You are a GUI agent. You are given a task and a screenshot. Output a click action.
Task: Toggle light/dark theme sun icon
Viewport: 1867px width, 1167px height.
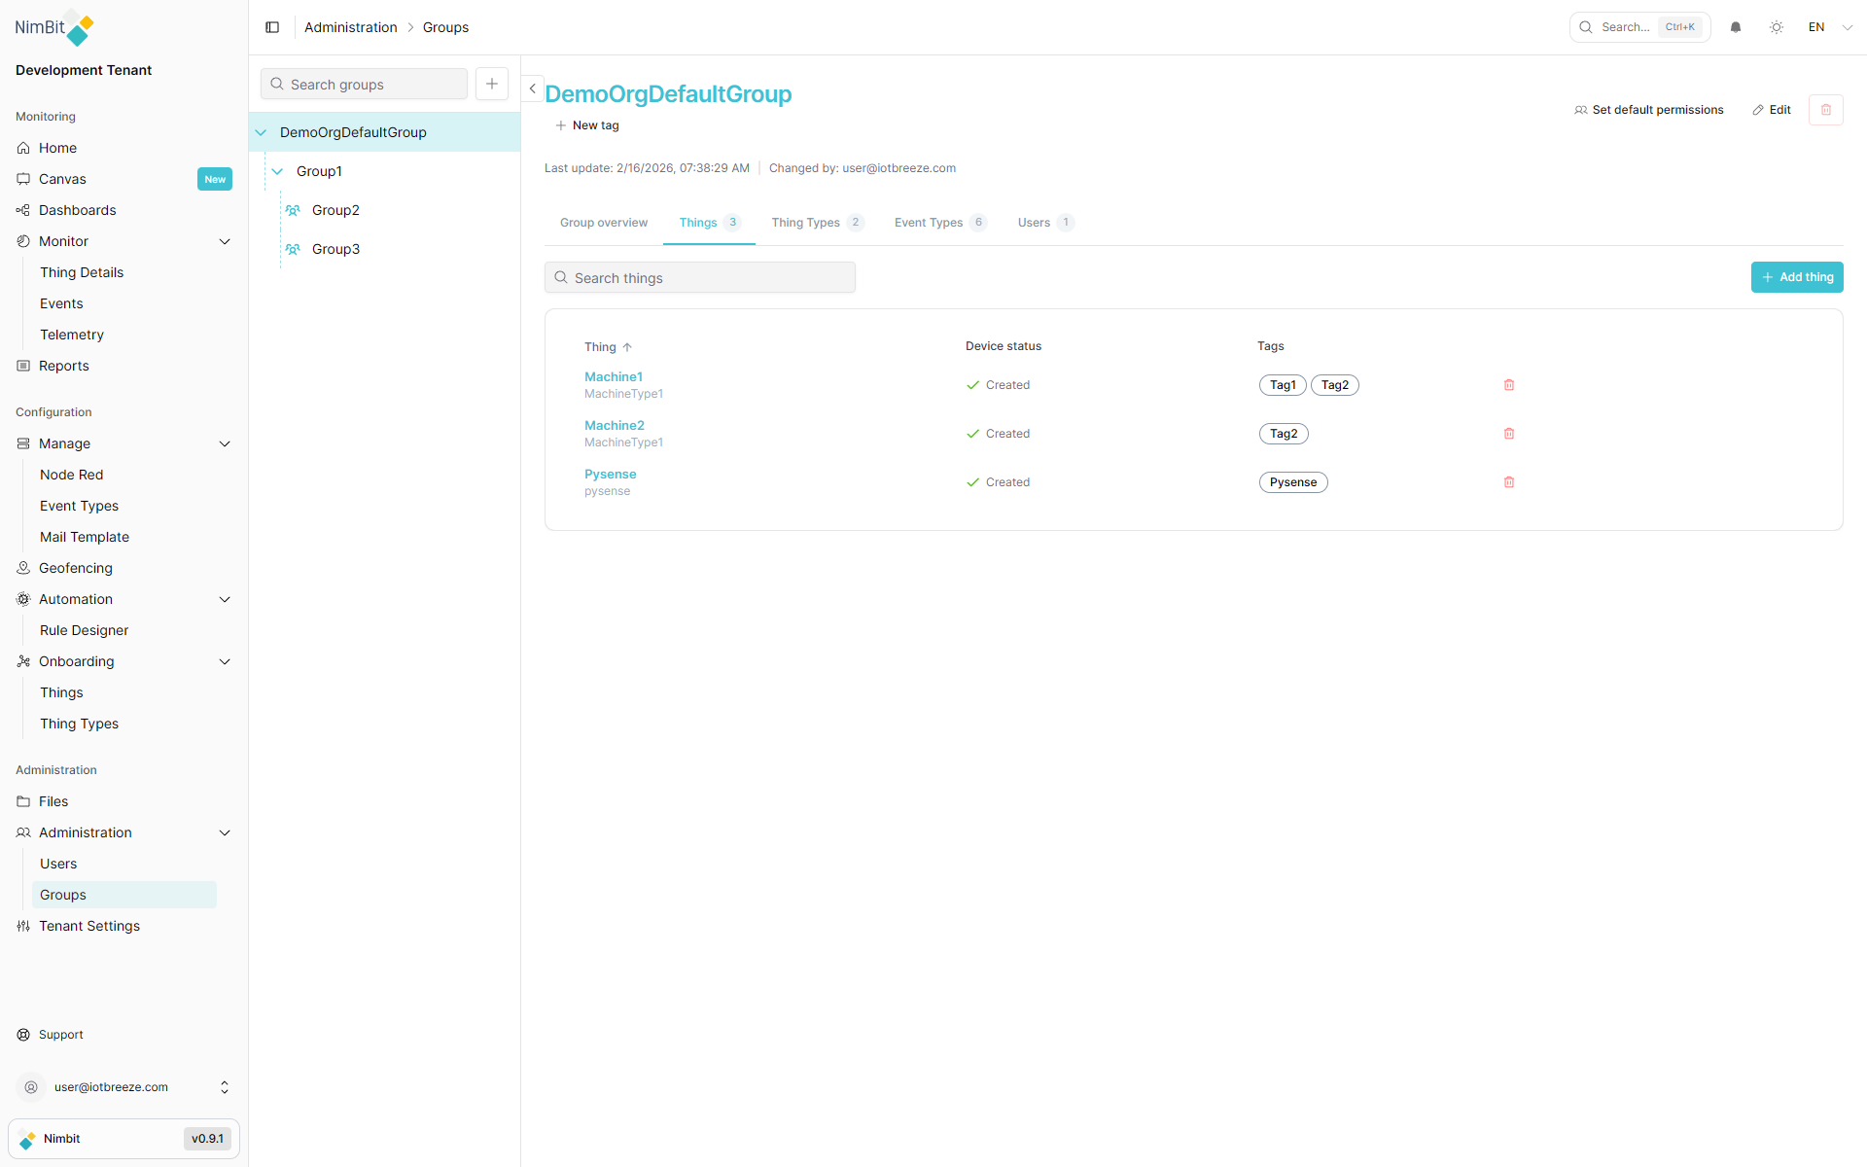pyautogui.click(x=1777, y=27)
